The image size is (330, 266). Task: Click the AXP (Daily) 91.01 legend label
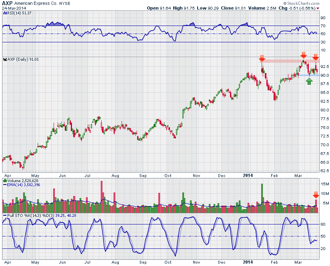pyautogui.click(x=23, y=60)
